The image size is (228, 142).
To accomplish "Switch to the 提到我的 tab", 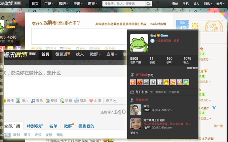I will coord(86,126).
